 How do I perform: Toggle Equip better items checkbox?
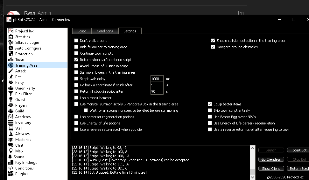[x=210, y=104]
